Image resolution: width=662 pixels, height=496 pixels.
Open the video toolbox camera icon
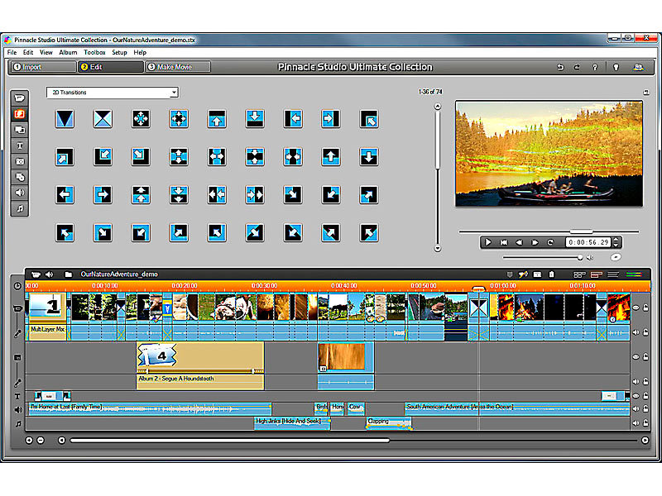coord(36,274)
